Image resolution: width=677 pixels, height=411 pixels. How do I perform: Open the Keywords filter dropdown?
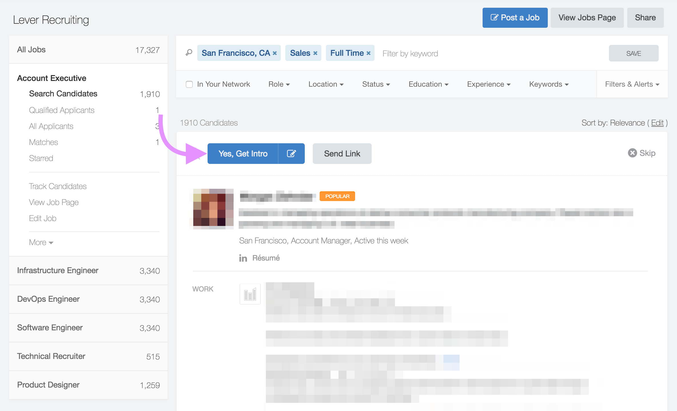549,84
